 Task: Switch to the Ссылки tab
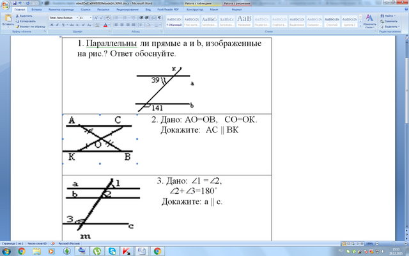86,10
